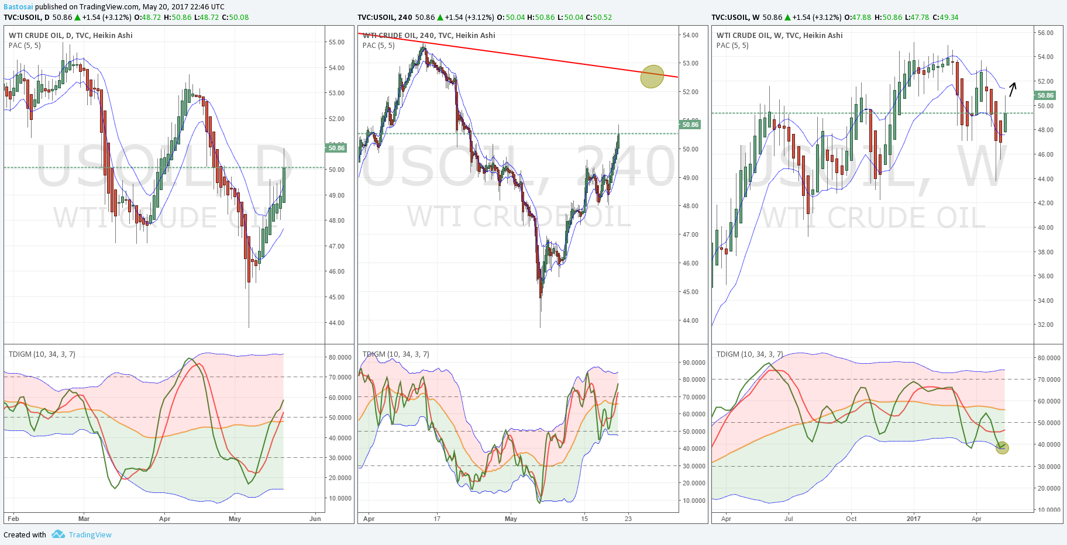Click the weekly chart L:47.78 low value
Screen dimensions: 1067x545
[917, 17]
